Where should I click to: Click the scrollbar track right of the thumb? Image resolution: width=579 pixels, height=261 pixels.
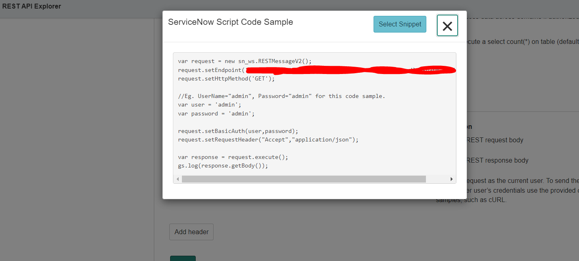(437, 179)
